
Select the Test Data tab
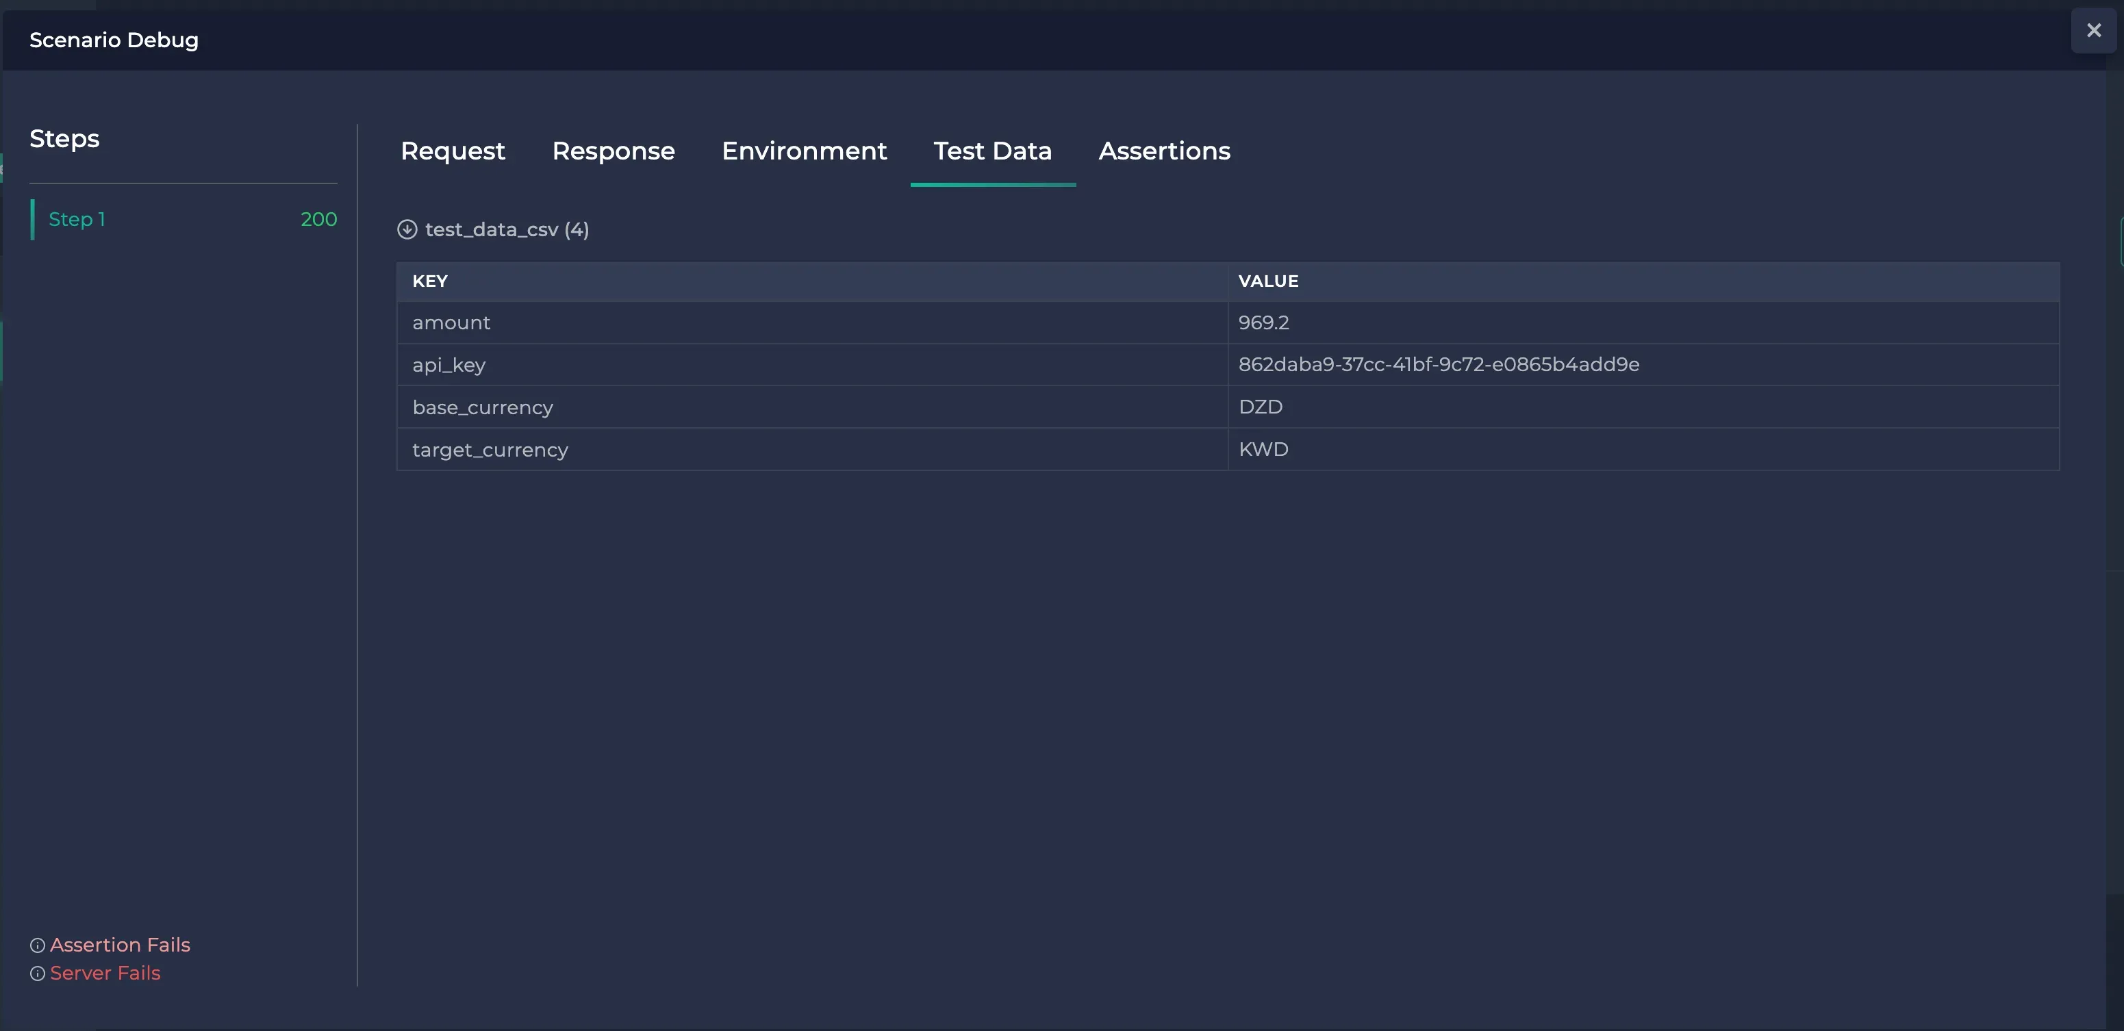click(x=993, y=152)
